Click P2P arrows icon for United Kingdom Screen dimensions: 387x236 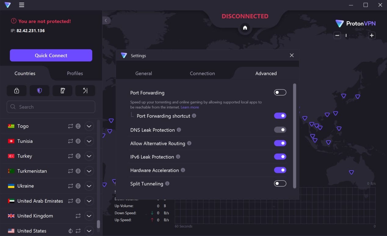(x=78, y=216)
